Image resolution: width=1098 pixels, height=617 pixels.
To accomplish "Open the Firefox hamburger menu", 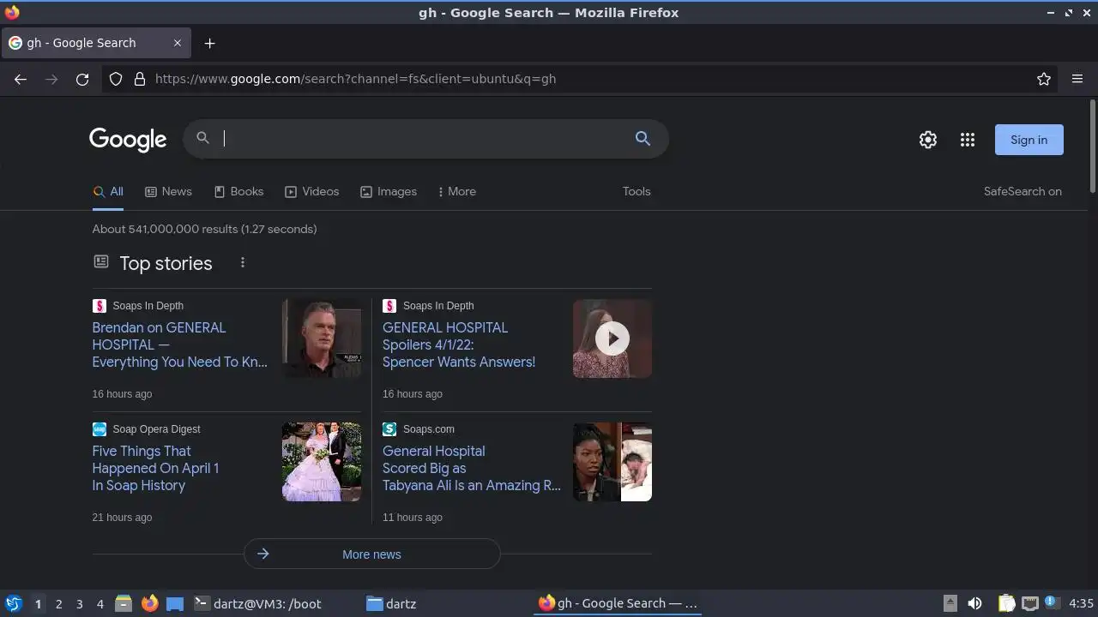I will (1077, 79).
